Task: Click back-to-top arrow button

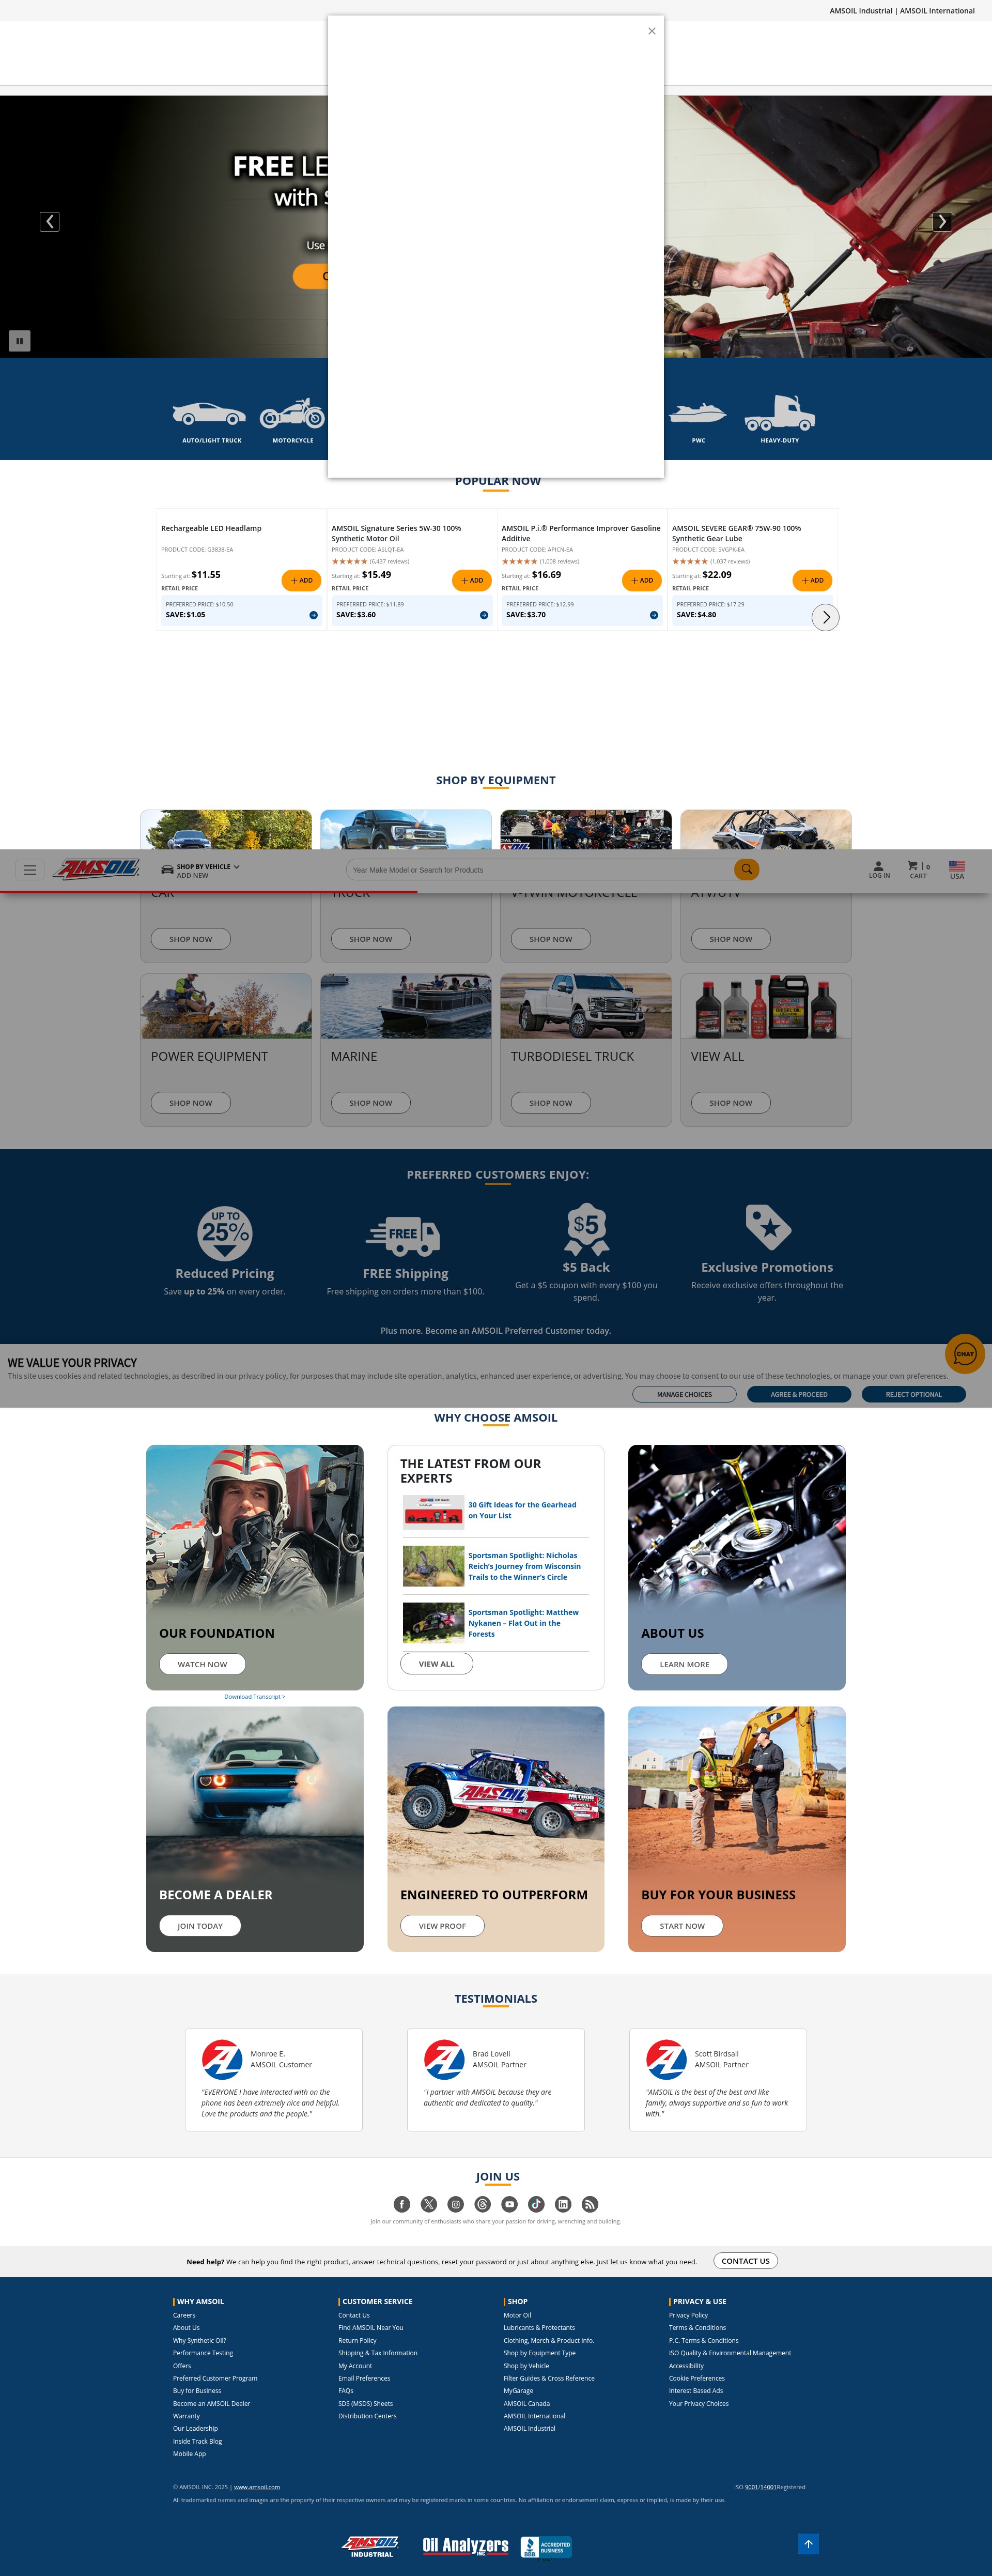Action: point(808,2544)
